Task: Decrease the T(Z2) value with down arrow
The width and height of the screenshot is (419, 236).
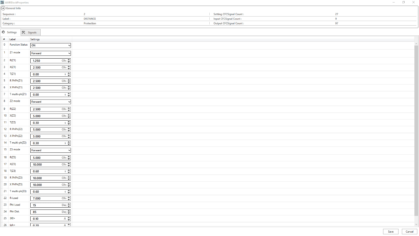Action: (69, 124)
